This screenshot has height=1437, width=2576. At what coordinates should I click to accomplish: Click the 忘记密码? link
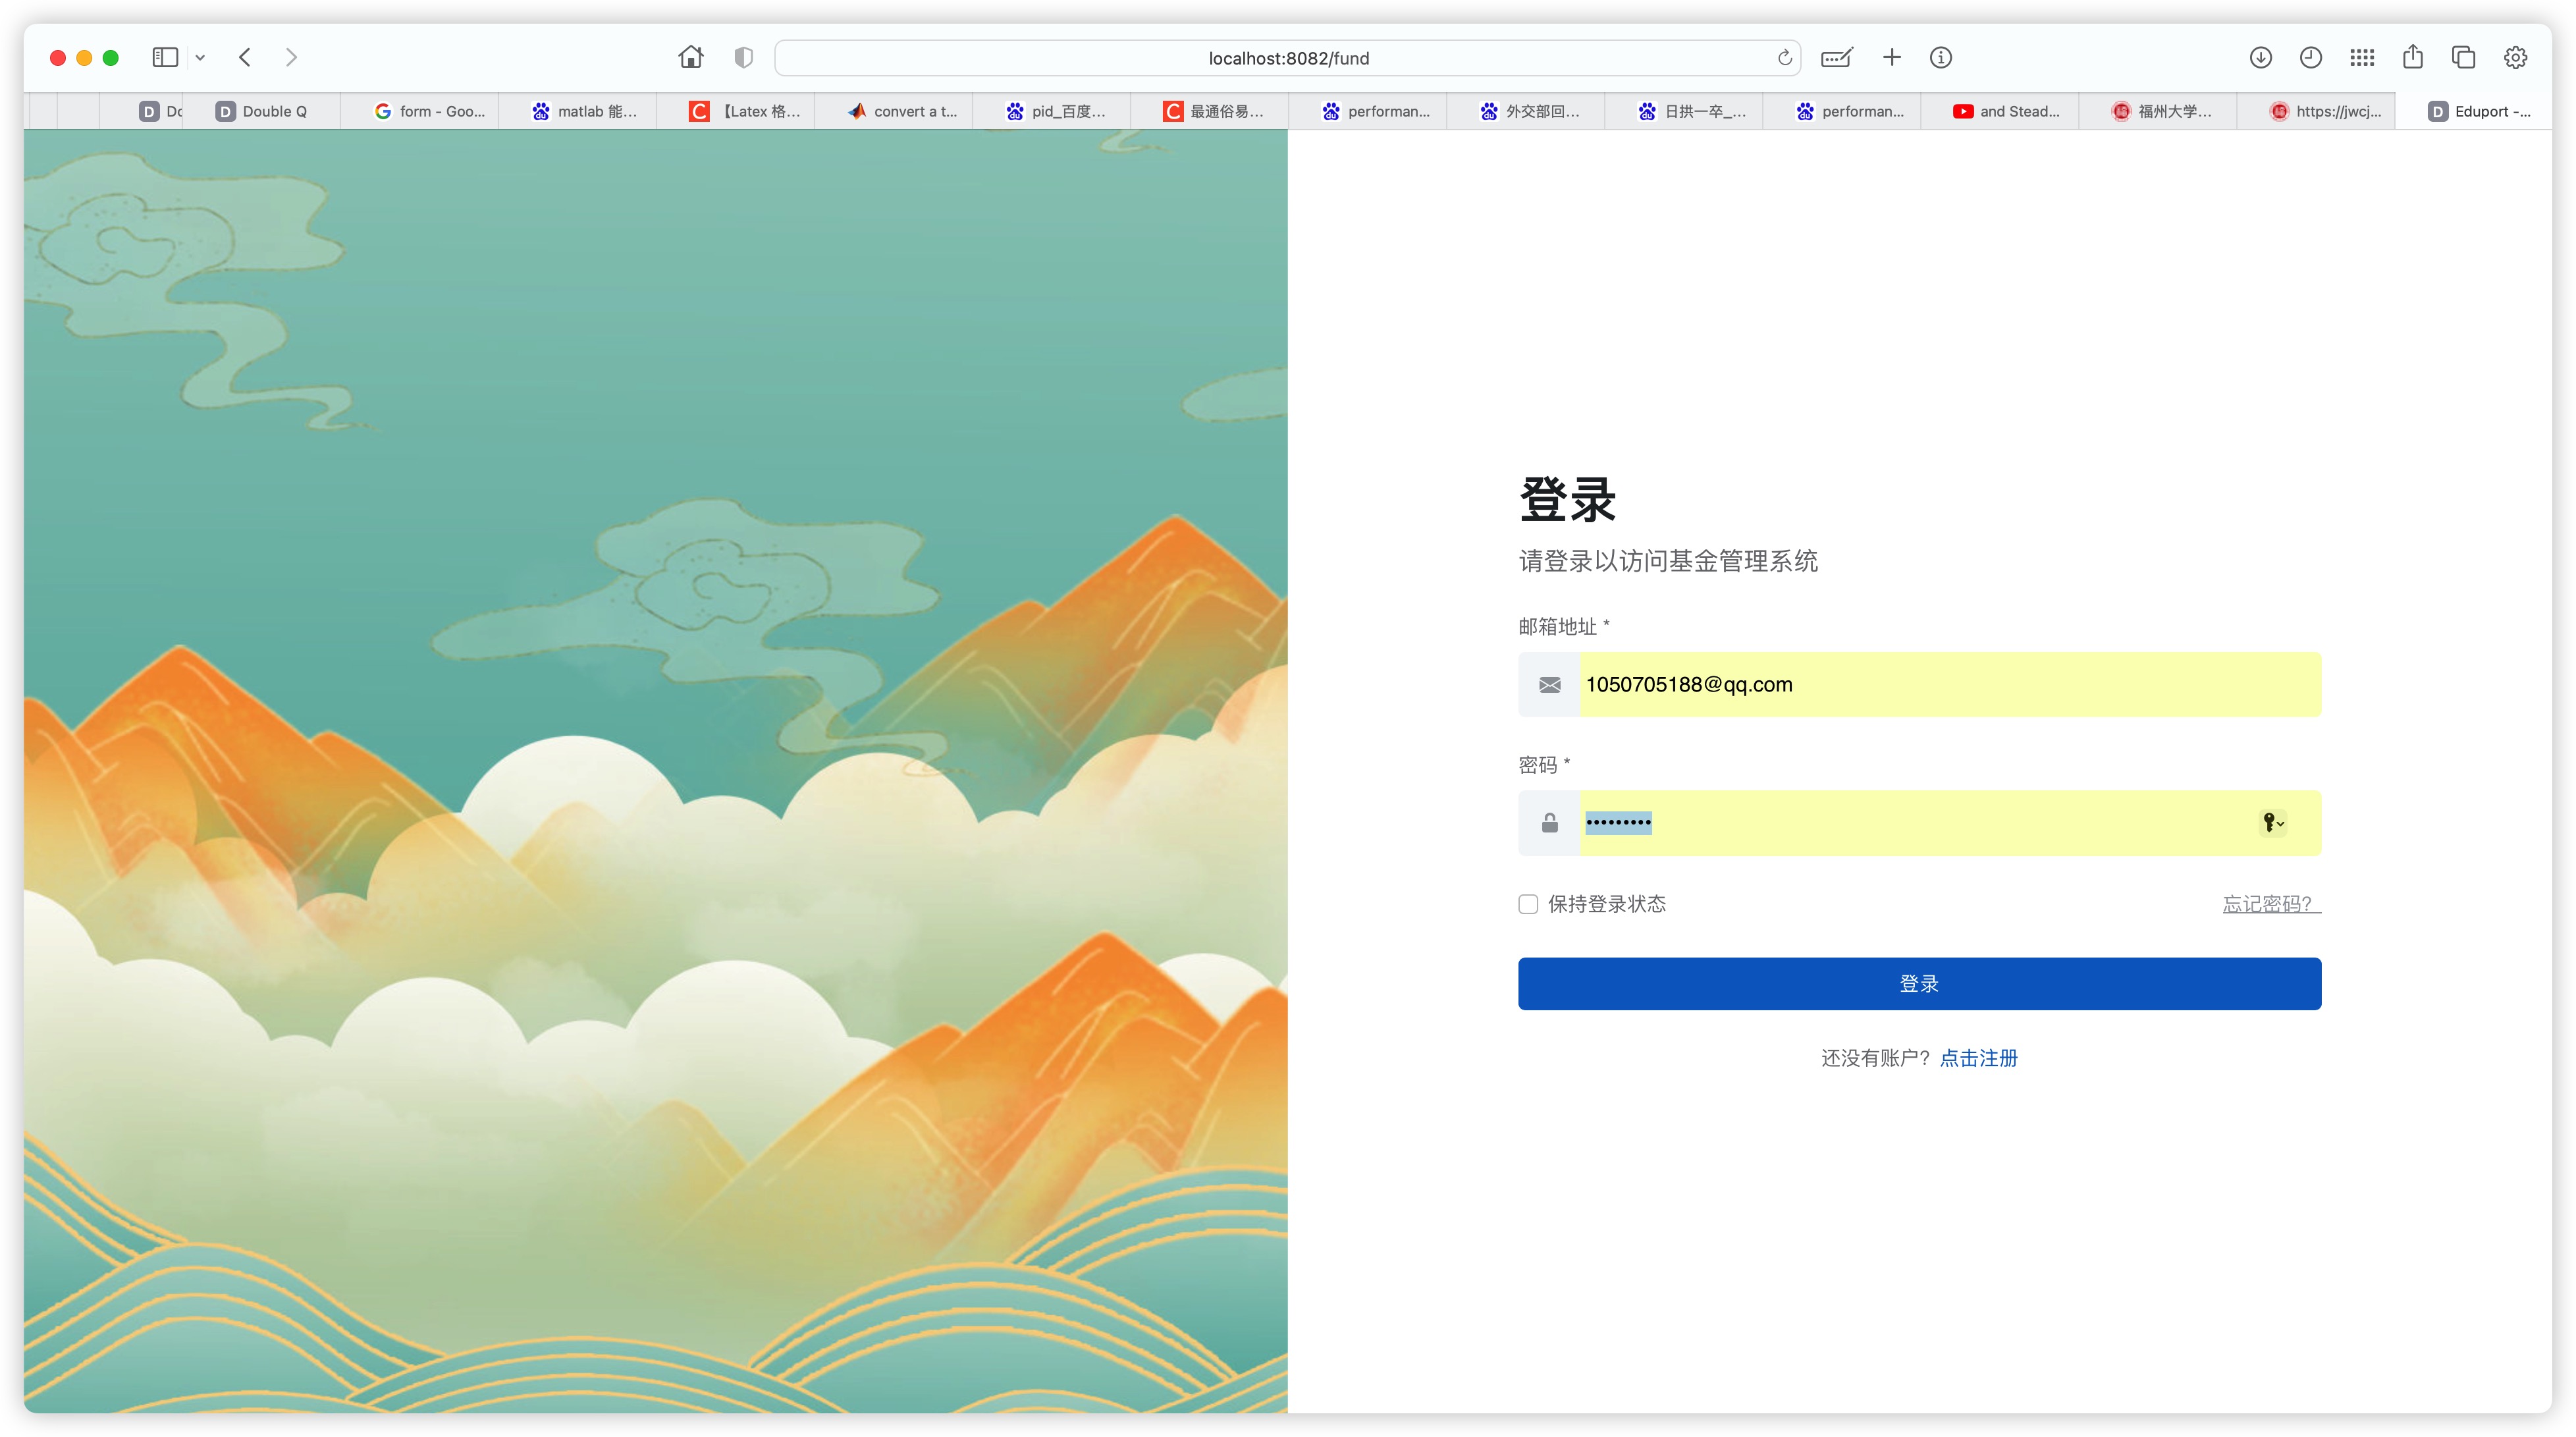[2269, 904]
